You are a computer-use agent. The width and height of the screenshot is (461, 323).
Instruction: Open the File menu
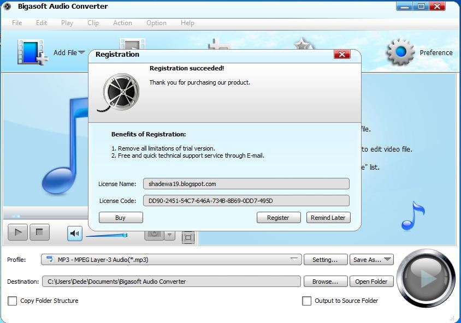point(17,23)
